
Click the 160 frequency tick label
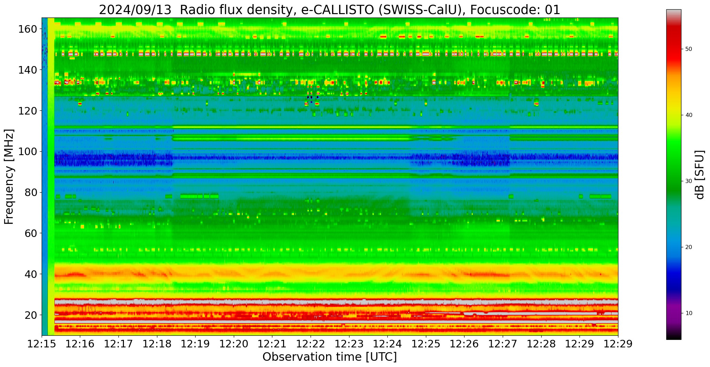coord(28,29)
